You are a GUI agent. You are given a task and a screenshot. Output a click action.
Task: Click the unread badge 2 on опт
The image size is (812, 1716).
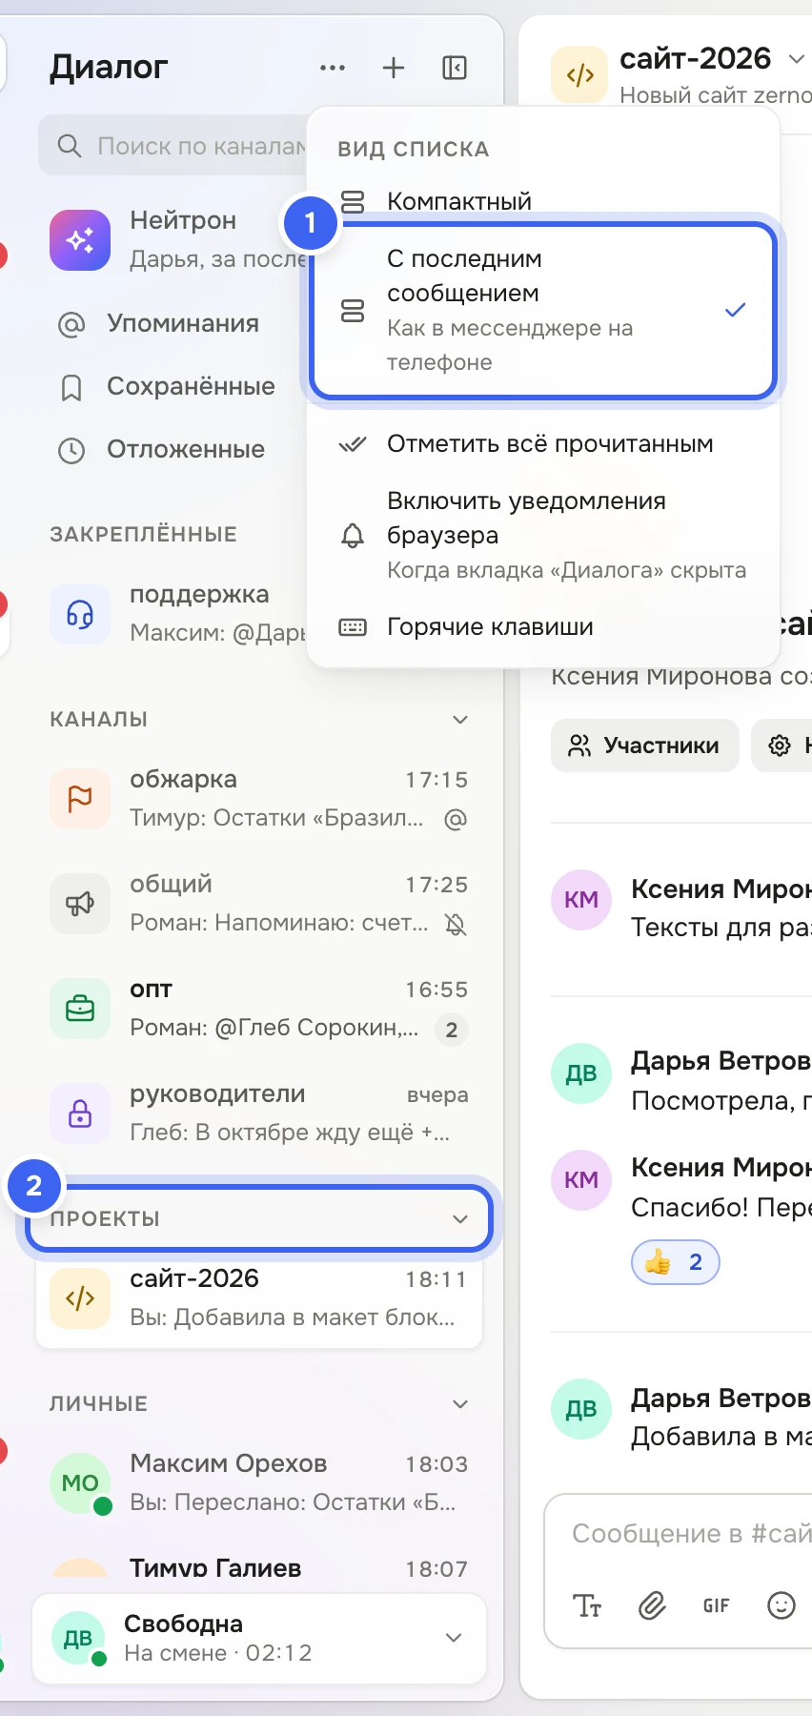pyautogui.click(x=452, y=1030)
